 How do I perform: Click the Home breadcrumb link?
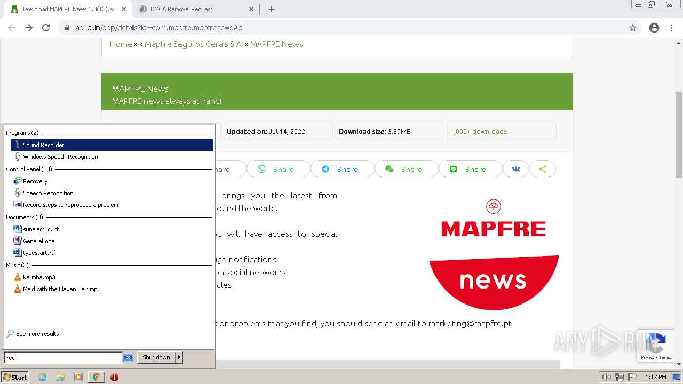tap(121, 44)
